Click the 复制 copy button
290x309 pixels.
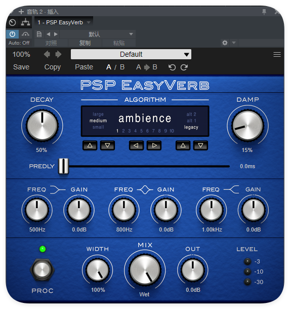click(85, 43)
